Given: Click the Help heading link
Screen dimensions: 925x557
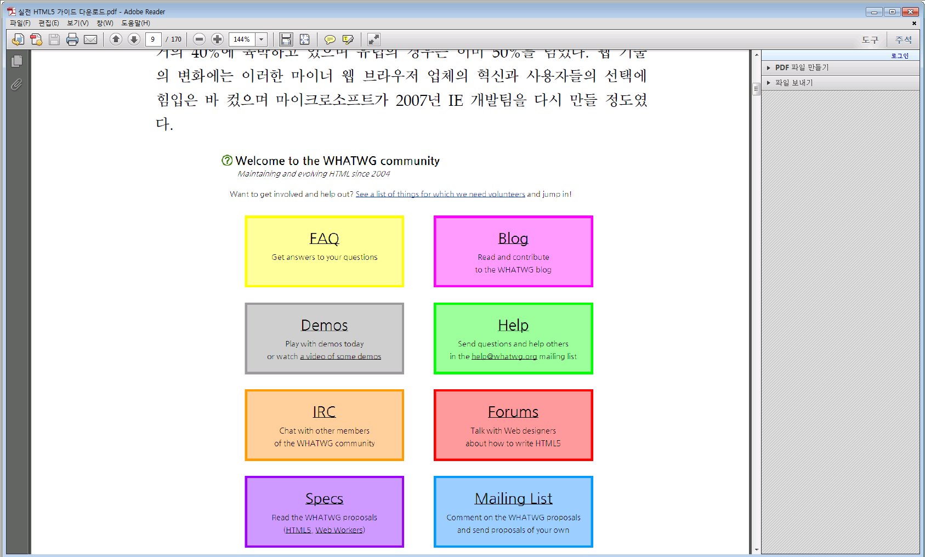Looking at the screenshot, I should point(513,325).
